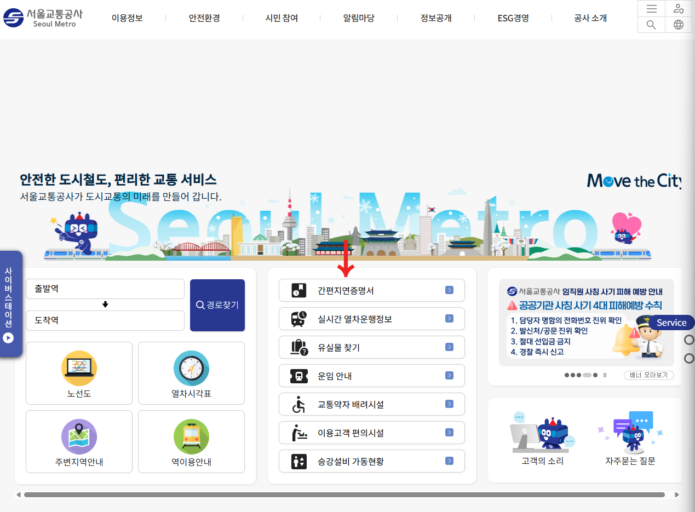Open the hamburger menu
The height and width of the screenshot is (512, 695).
[651, 8]
